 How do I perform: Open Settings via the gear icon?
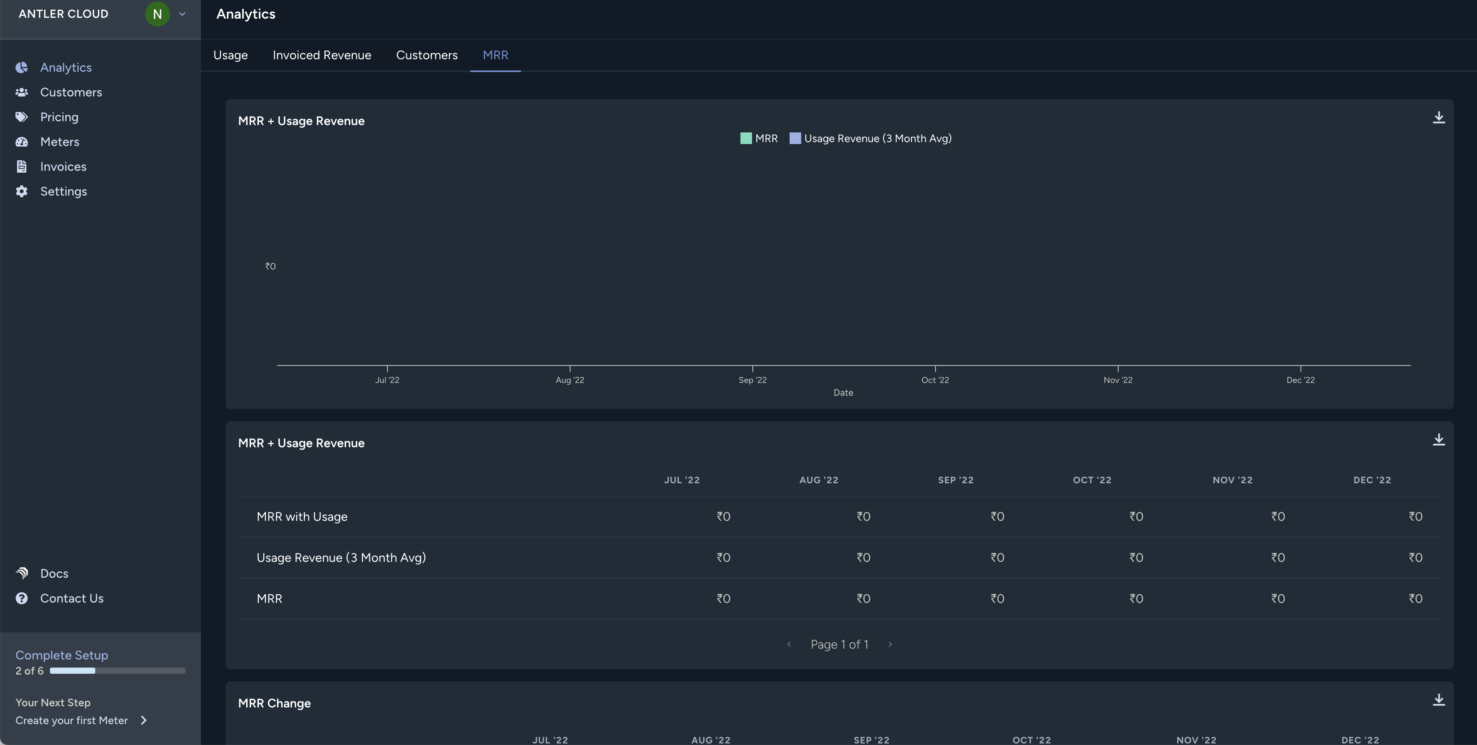pyautogui.click(x=22, y=192)
